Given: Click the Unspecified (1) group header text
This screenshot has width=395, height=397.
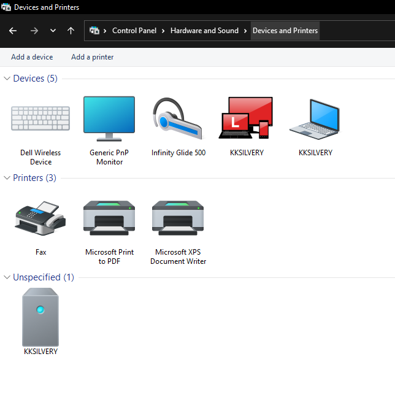Looking at the screenshot, I should click(x=44, y=277).
